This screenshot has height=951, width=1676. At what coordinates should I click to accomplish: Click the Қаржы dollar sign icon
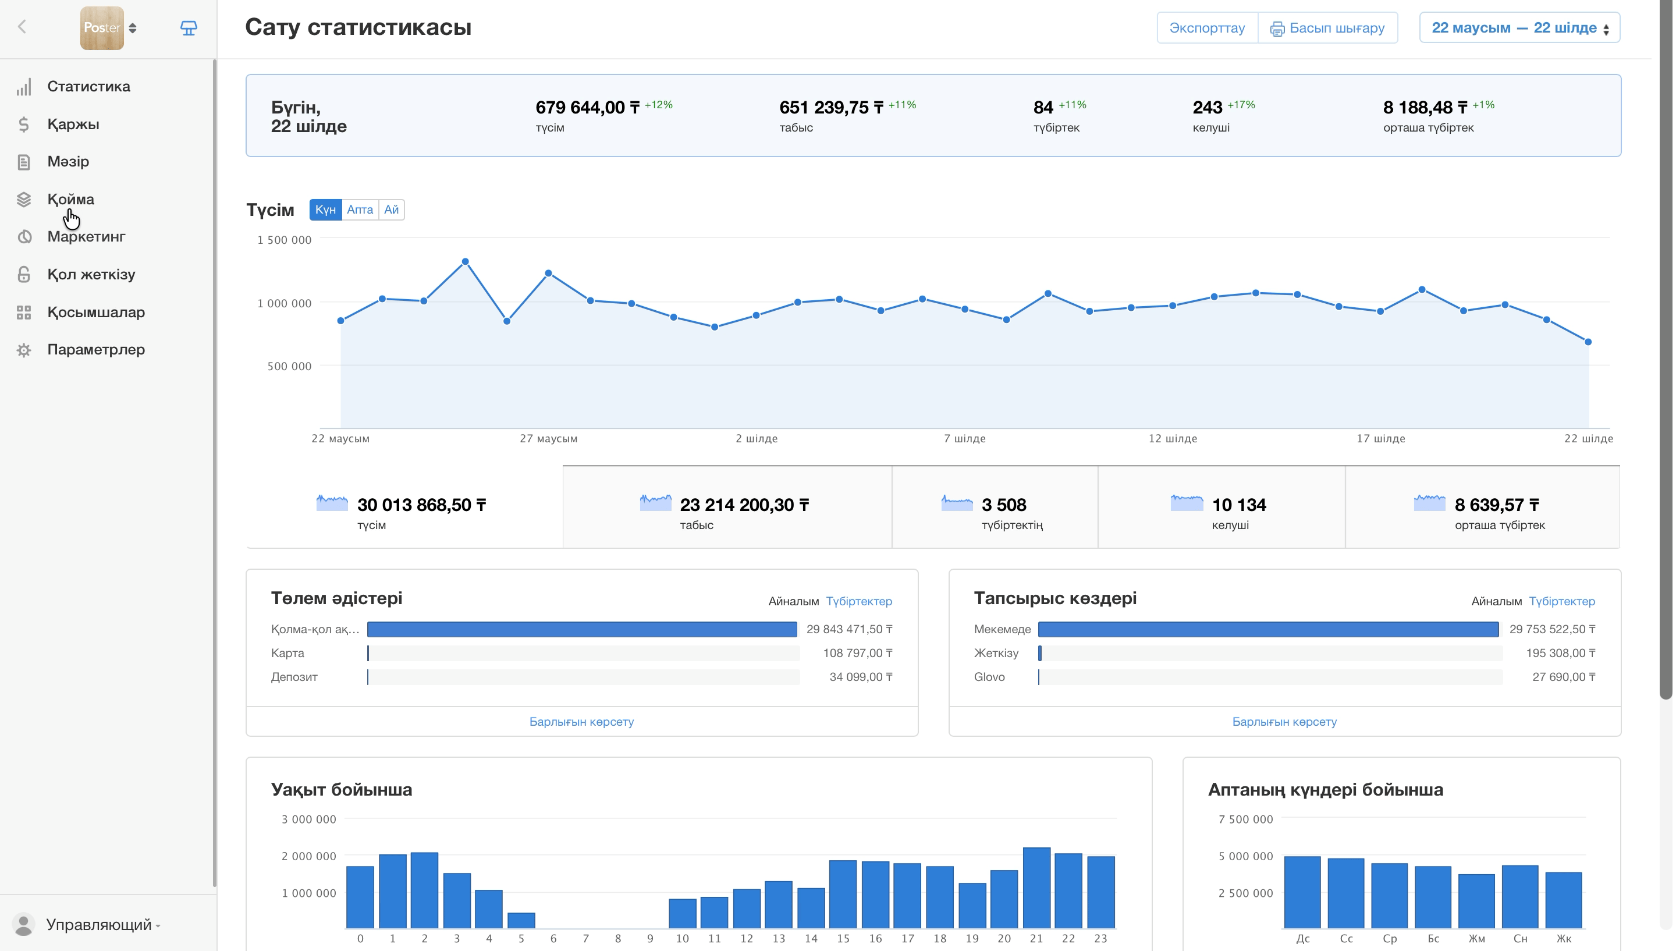(24, 124)
